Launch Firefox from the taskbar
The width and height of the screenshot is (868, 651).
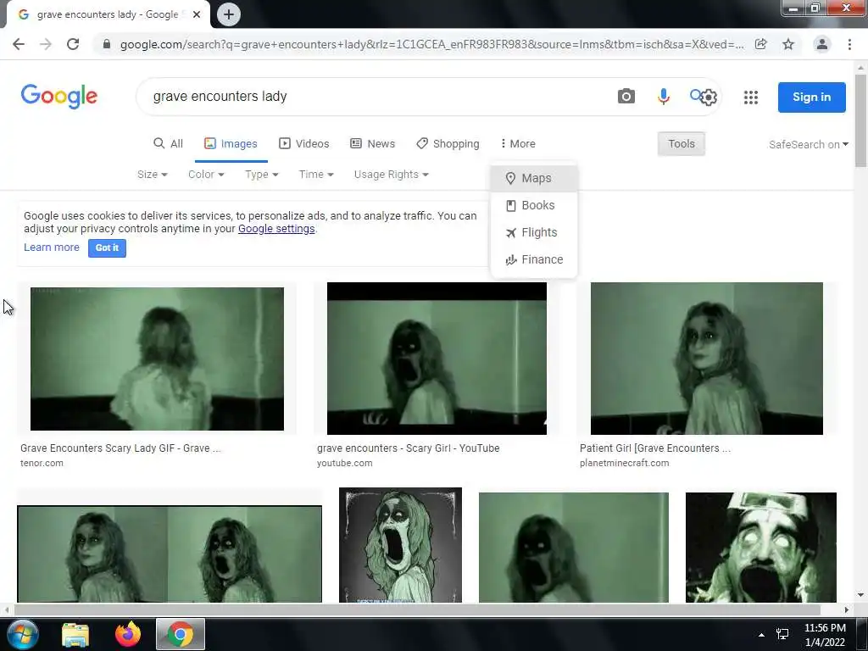click(x=128, y=634)
